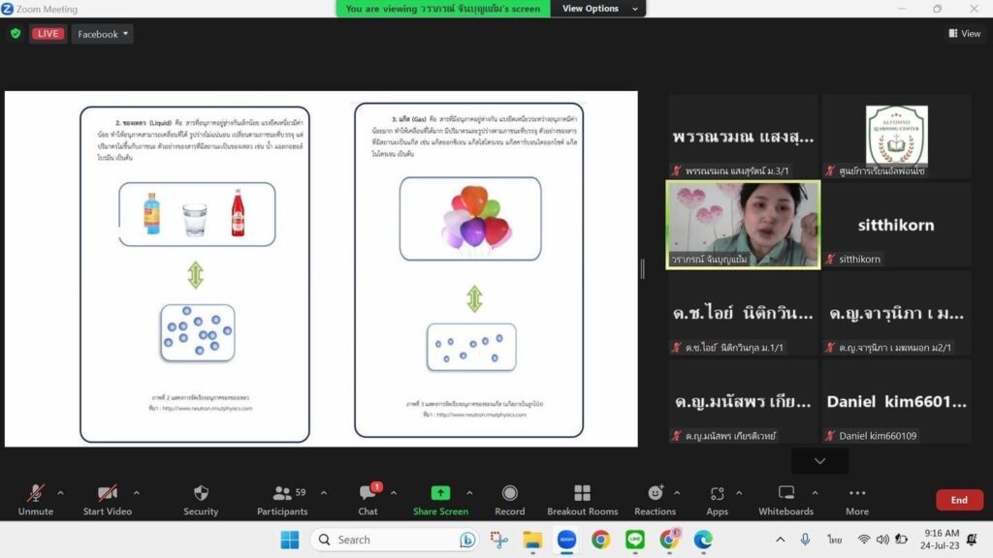Image resolution: width=993 pixels, height=558 pixels.
Task: Open the Chat panel
Action: [368, 494]
